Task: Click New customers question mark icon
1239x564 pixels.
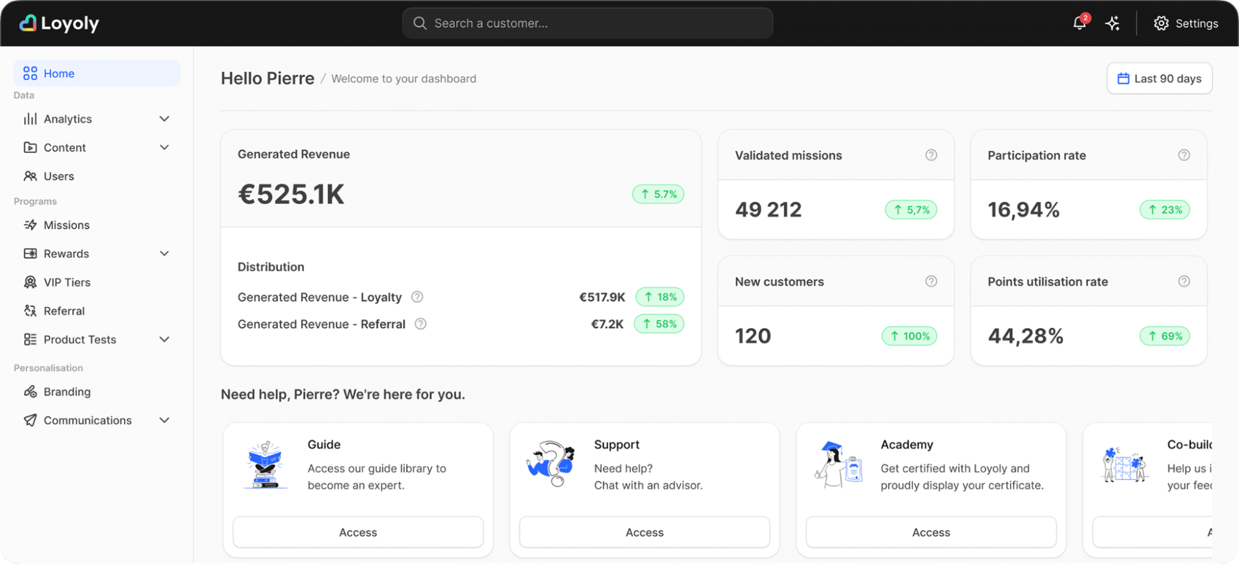Action: click(x=931, y=282)
